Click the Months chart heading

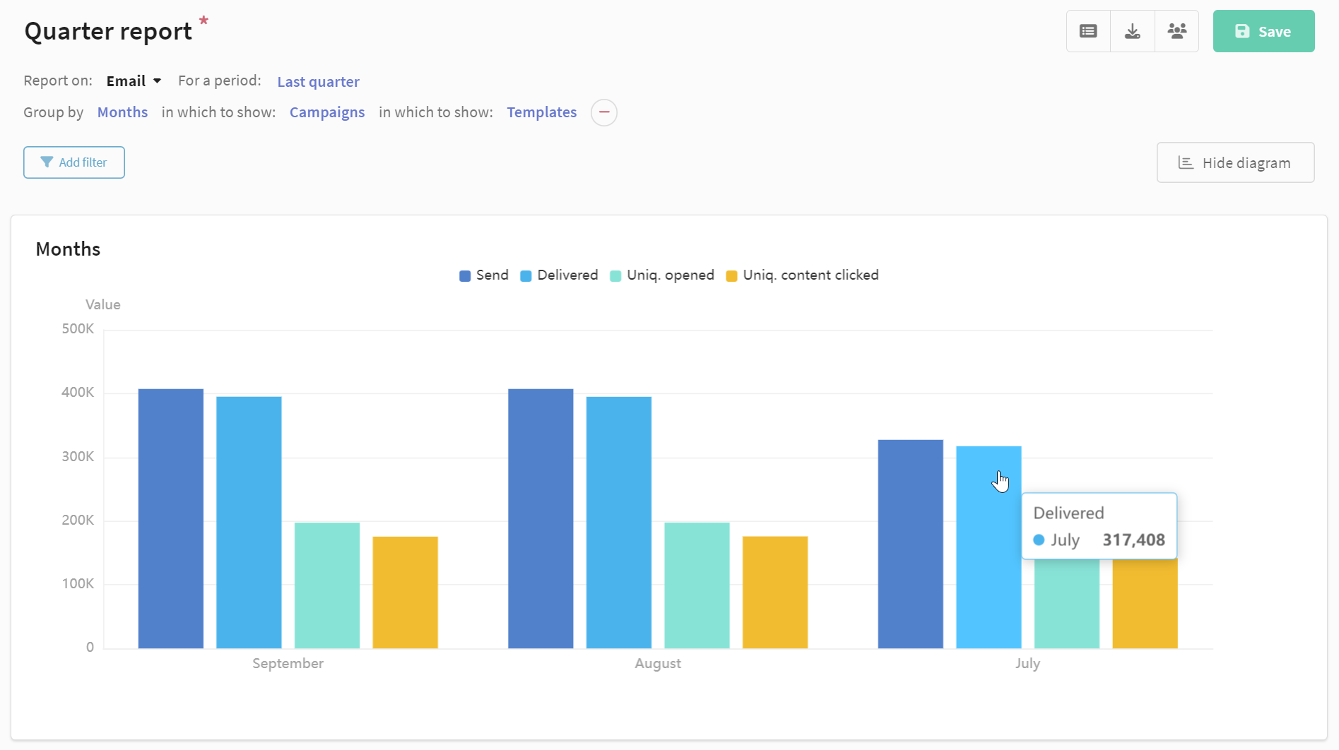coord(68,249)
